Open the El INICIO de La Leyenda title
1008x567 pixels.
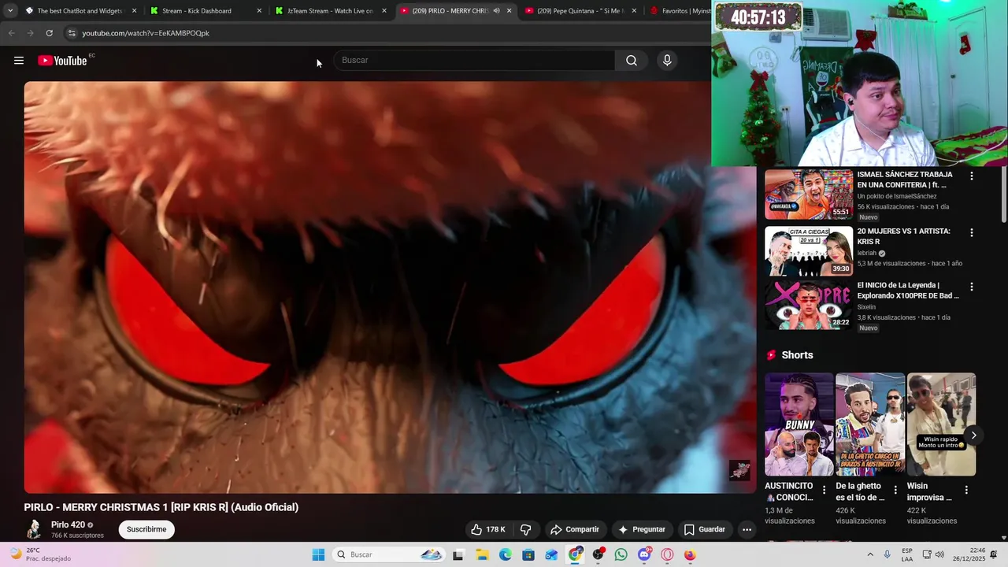(x=908, y=291)
